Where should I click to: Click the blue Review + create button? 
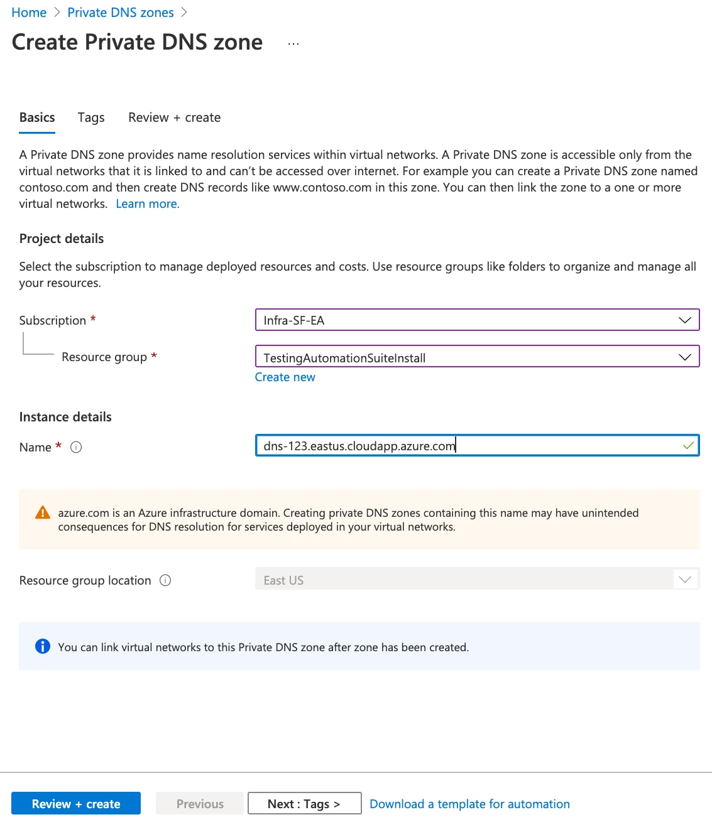click(x=76, y=803)
